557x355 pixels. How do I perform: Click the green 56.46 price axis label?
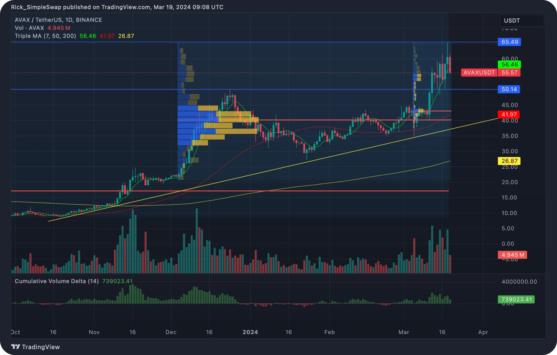[509, 64]
